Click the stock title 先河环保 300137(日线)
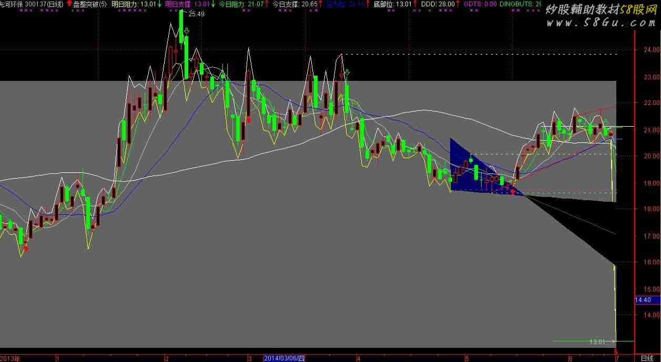Viewport: 661px width, 362px height. point(32,4)
